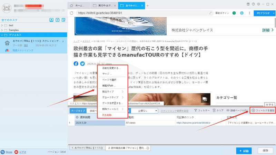
Task: Open the PCブラウザ dropdown arrow
Action: pyautogui.click(x=274, y=13)
